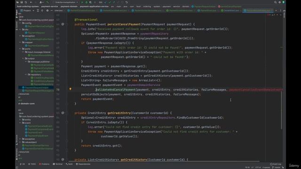Collapse the event package in domain-core tree
301x169 pixels.
coord(20,123)
